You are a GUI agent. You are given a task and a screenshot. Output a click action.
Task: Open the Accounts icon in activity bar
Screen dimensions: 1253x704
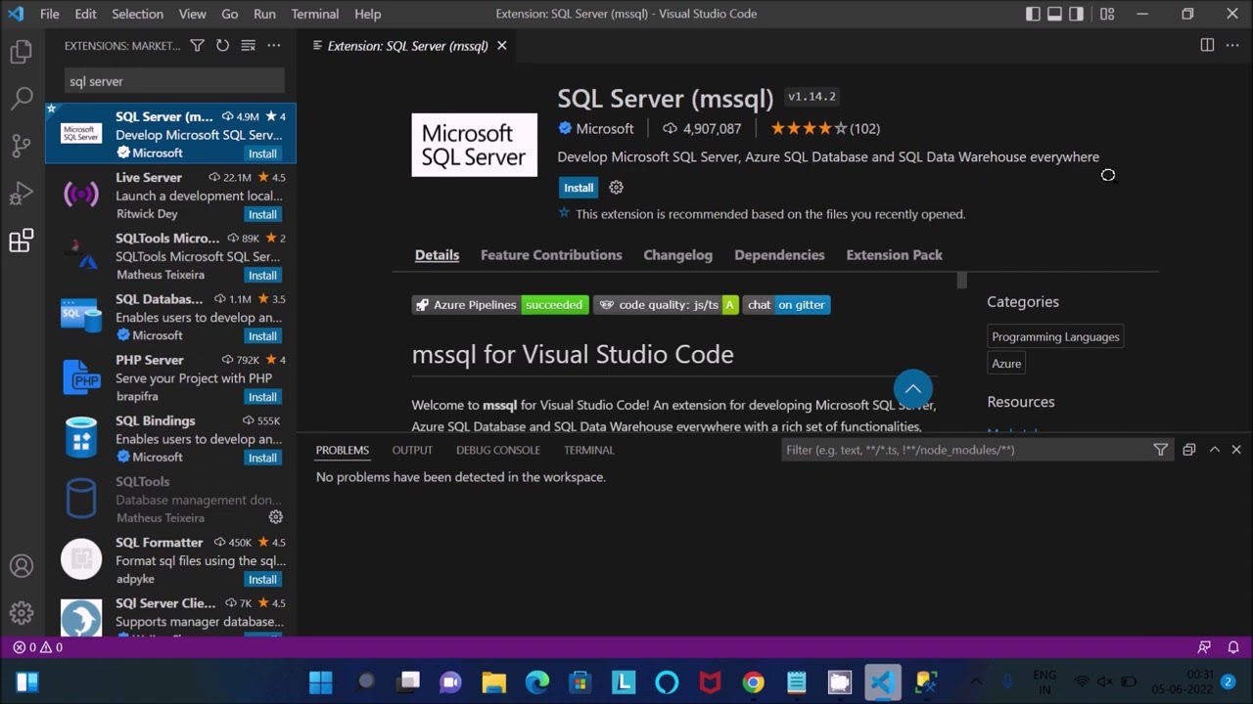[22, 566]
